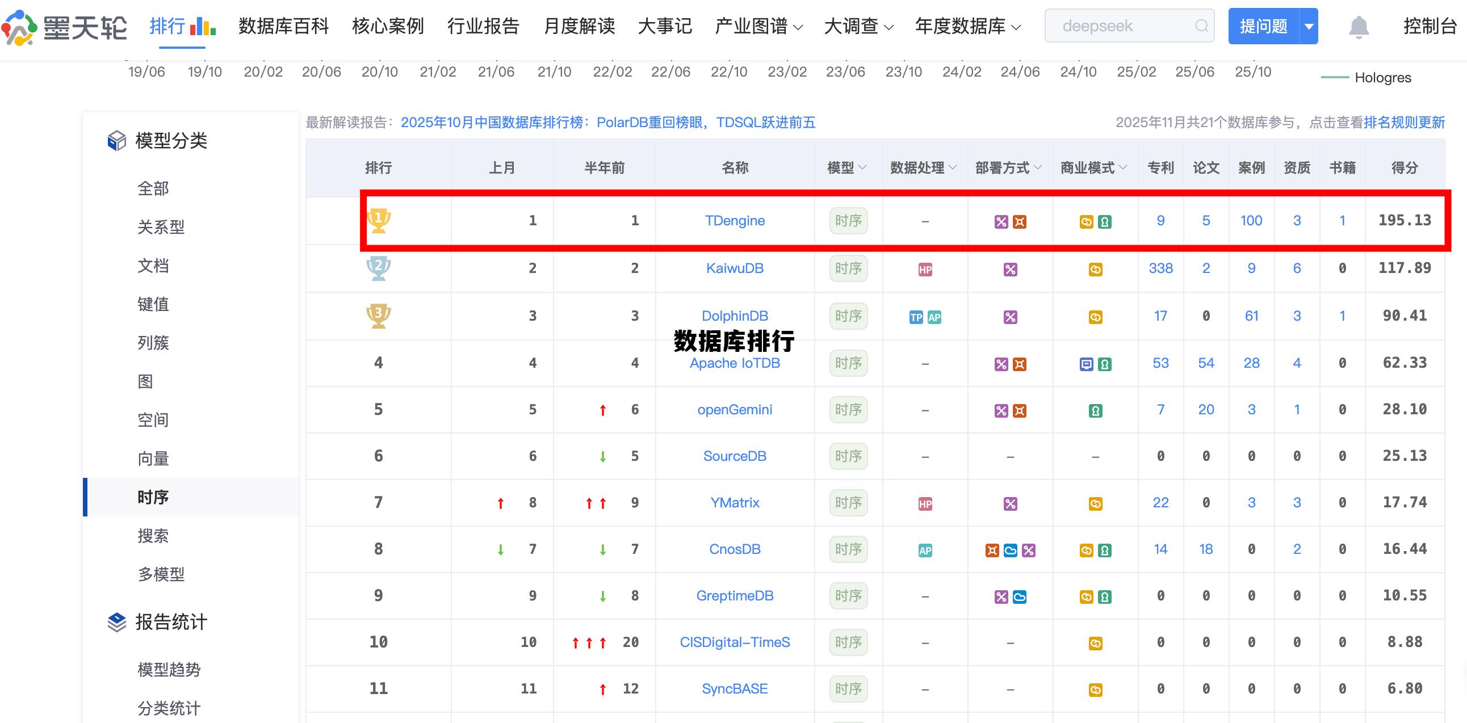1467x723 pixels.
Task: Open the arrow next to 提问题 button
Action: tap(1309, 26)
